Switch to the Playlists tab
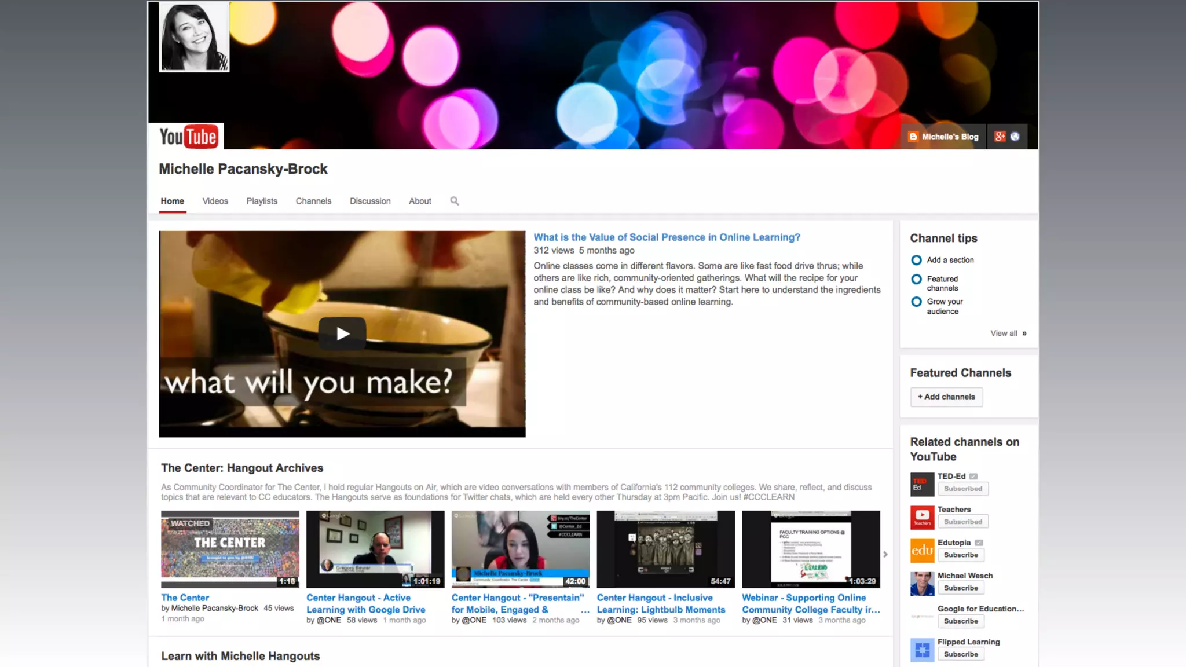Viewport: 1186px width, 667px height. coord(262,201)
